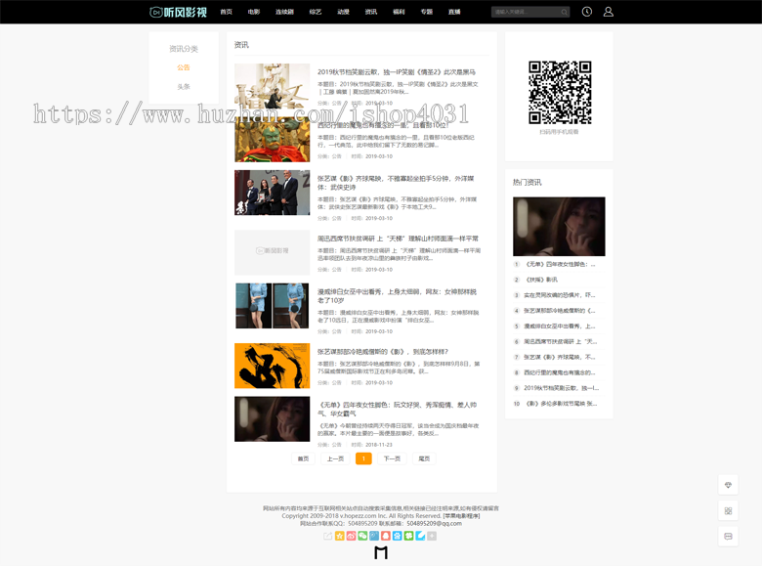Screen dimensions: 762x566
Task: Click middle floating grid side button
Action: click(x=728, y=510)
